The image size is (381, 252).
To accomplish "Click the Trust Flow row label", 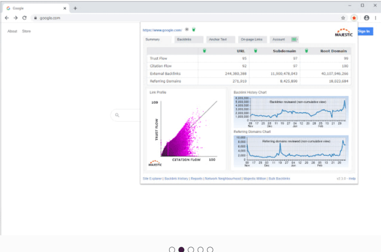I will tap(159, 58).
